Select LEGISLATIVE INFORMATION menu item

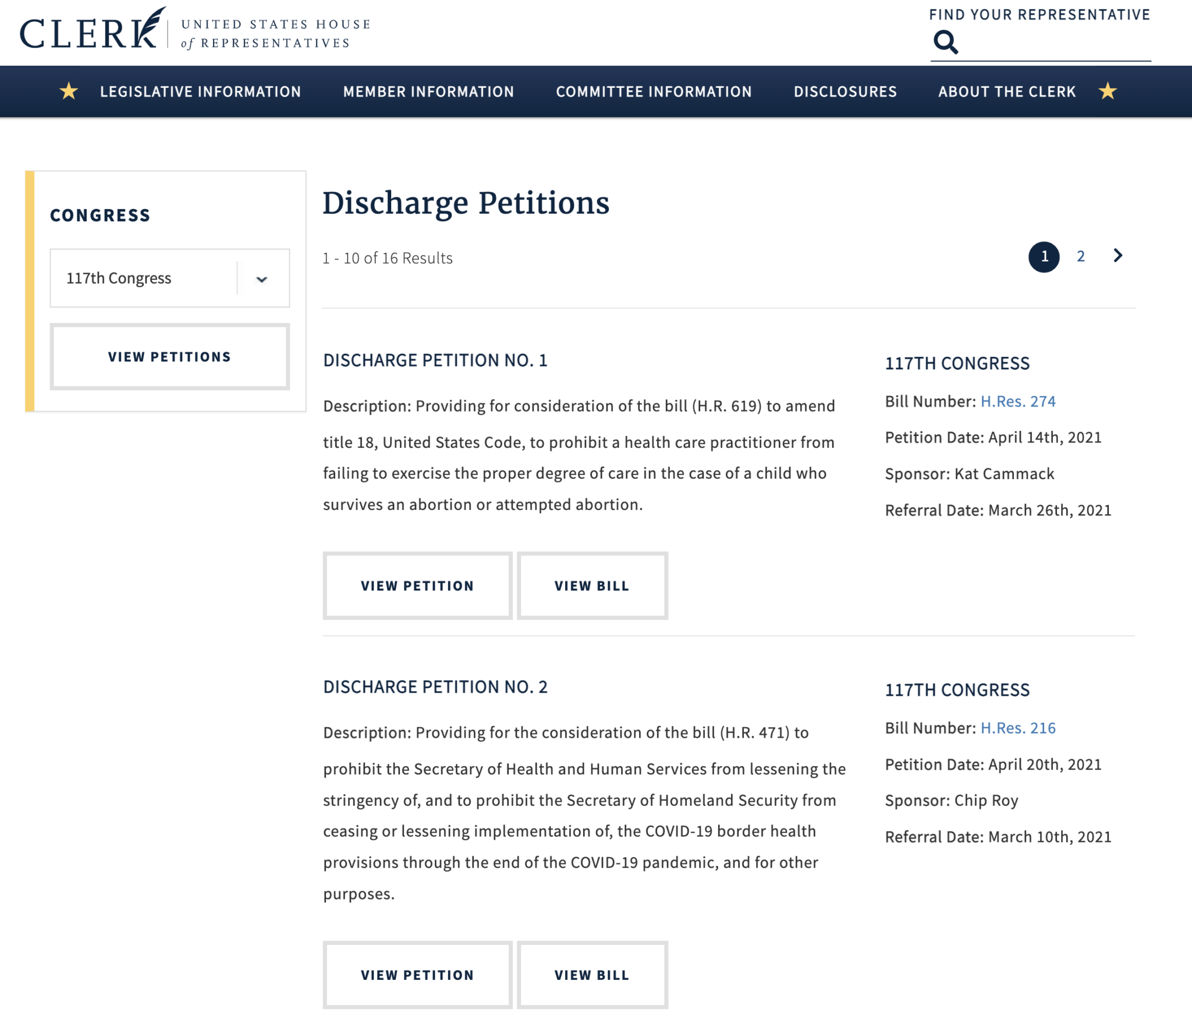201,91
